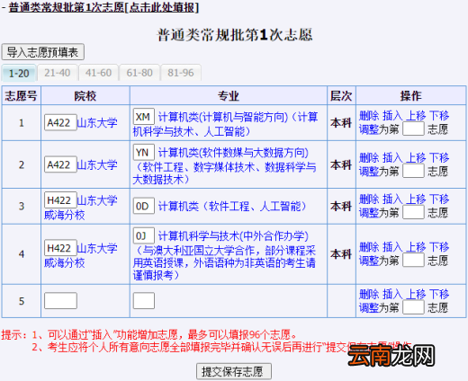Click school code field A422 in row 2
Screen dimensions: 468x381
click(x=60, y=164)
